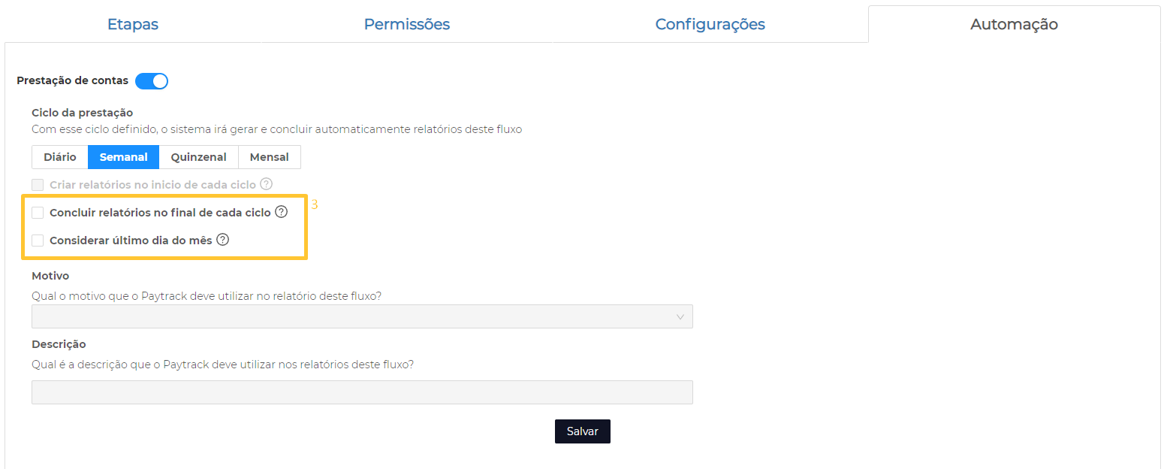This screenshot has width=1167, height=469.
Task: Pick the Mensal cycle option
Action: pos(269,157)
